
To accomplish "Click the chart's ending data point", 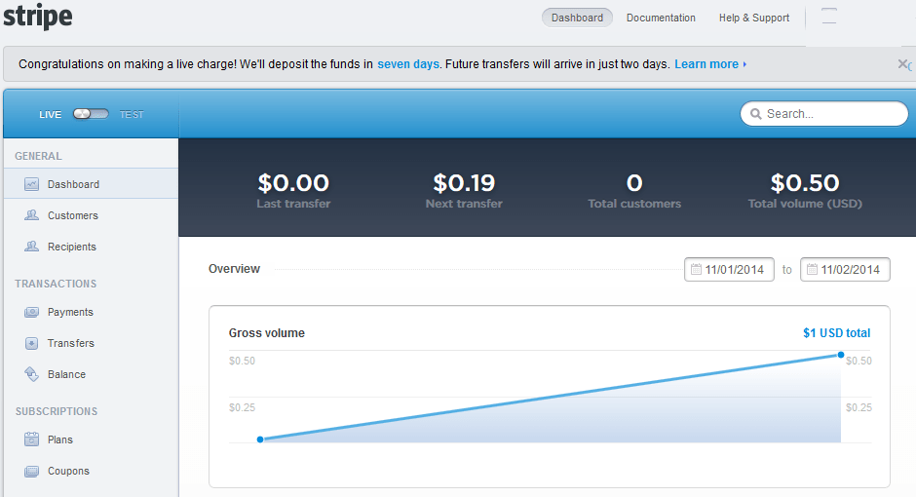I will tap(841, 355).
